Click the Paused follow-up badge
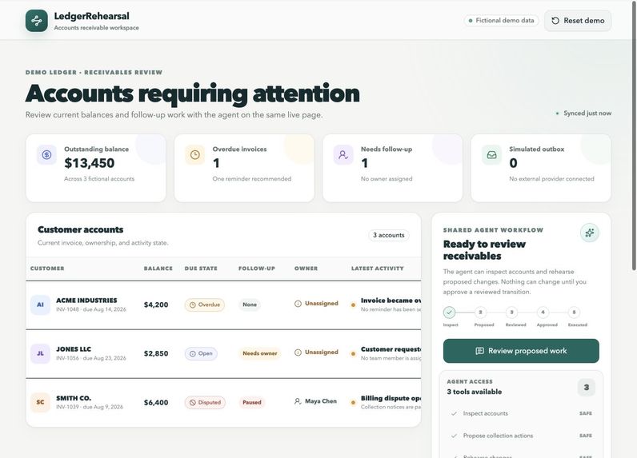Viewport: 637px width, 458px height. pos(252,402)
